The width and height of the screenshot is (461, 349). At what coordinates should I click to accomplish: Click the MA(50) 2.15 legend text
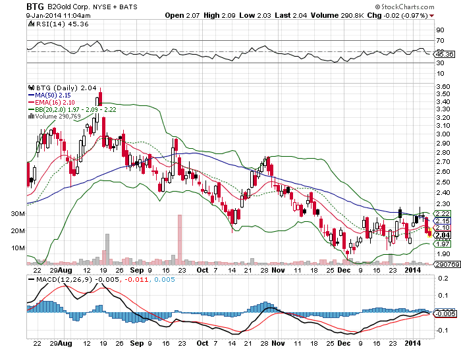[x=53, y=95]
